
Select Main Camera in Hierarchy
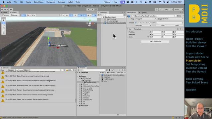pyautogui.click(x=111, y=19)
